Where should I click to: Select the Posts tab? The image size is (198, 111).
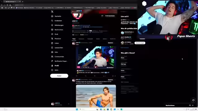click(x=74, y=39)
